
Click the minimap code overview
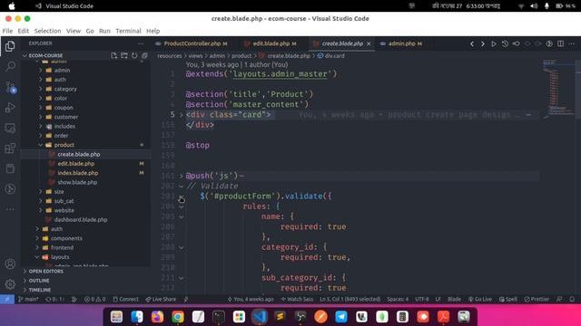tap(558, 89)
